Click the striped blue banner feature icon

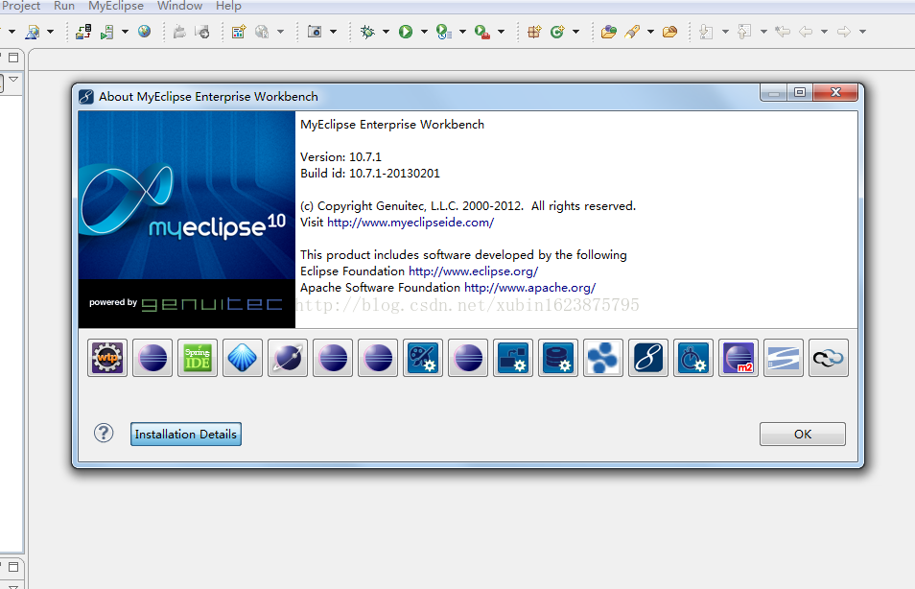pos(783,358)
